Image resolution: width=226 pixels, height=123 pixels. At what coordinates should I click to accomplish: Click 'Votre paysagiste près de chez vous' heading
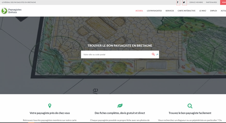point(50,113)
